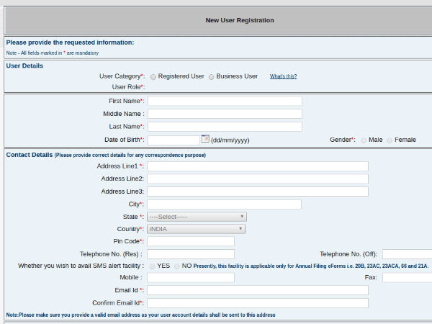Focus the City input field
432x324 pixels.
click(x=225, y=204)
